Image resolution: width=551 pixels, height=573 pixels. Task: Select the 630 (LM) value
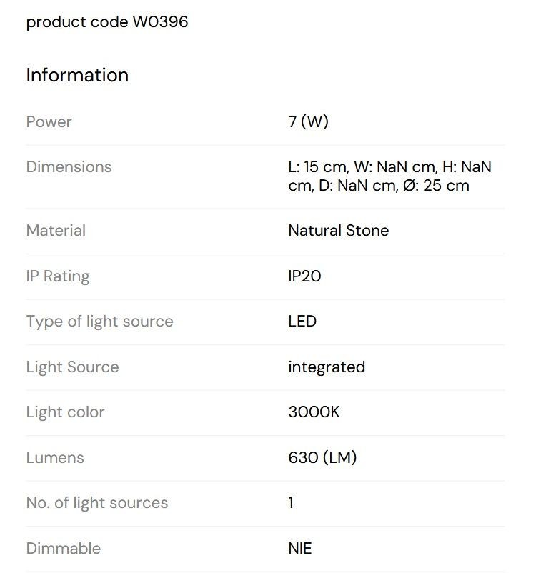click(322, 457)
